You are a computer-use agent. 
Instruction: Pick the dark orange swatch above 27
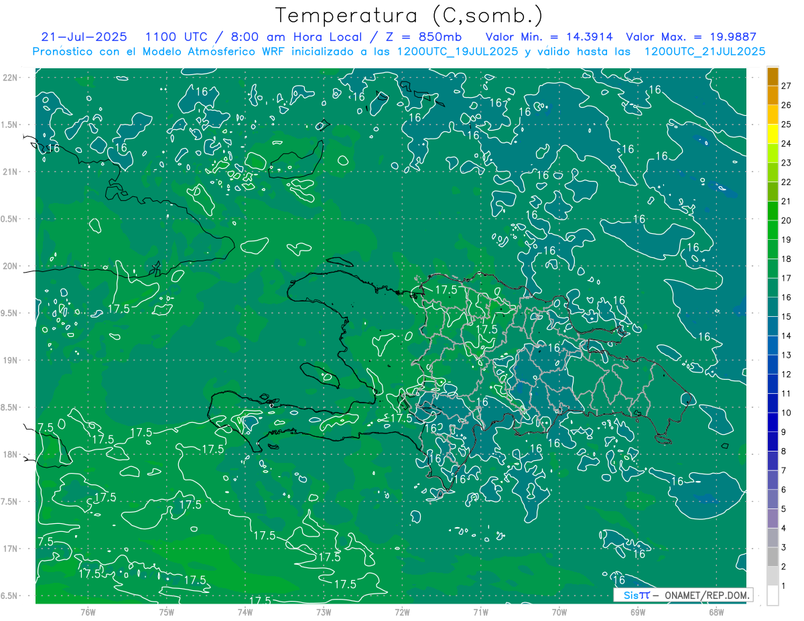click(773, 76)
